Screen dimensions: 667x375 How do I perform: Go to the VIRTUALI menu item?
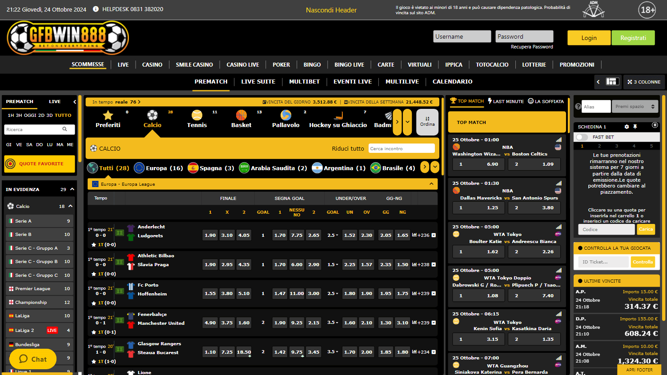click(420, 64)
